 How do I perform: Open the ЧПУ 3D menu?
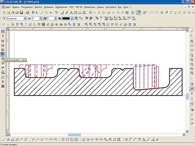79,7
